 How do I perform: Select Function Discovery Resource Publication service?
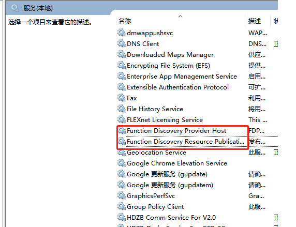(185, 142)
